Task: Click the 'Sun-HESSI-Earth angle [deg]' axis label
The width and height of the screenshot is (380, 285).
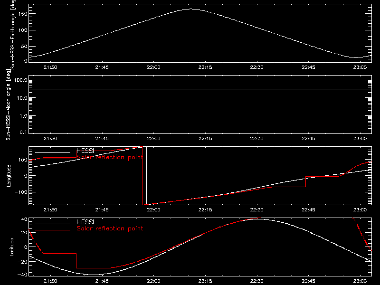Action: pyautogui.click(x=13, y=35)
